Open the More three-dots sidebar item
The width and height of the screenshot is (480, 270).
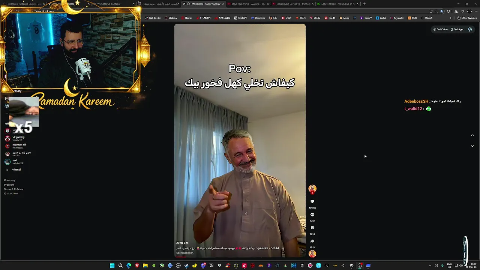pyautogui.click(x=7, y=113)
